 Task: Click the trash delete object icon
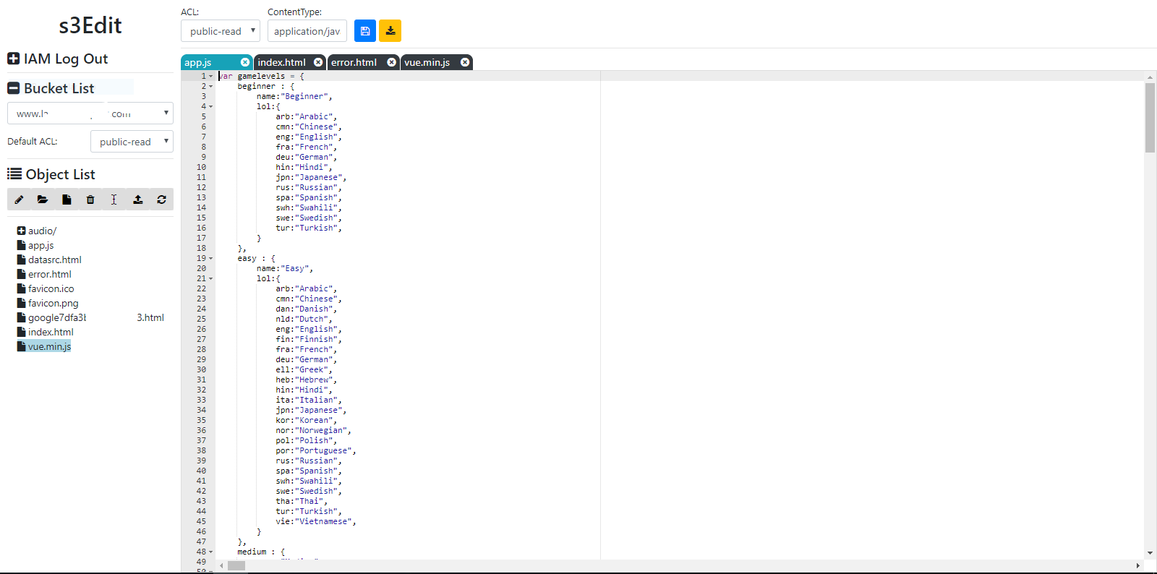point(90,200)
